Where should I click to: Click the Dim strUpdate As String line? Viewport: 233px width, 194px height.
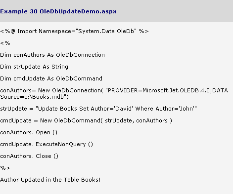tap(34, 67)
